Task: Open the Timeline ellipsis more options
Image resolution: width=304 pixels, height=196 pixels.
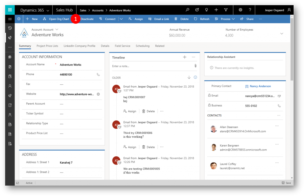Action: point(194,57)
